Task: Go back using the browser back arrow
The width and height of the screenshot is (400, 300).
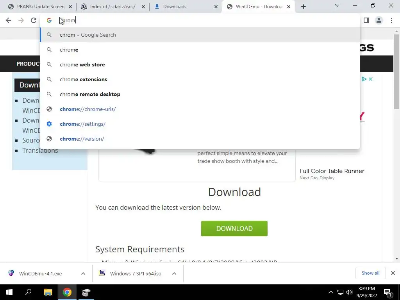Action: (x=9, y=20)
